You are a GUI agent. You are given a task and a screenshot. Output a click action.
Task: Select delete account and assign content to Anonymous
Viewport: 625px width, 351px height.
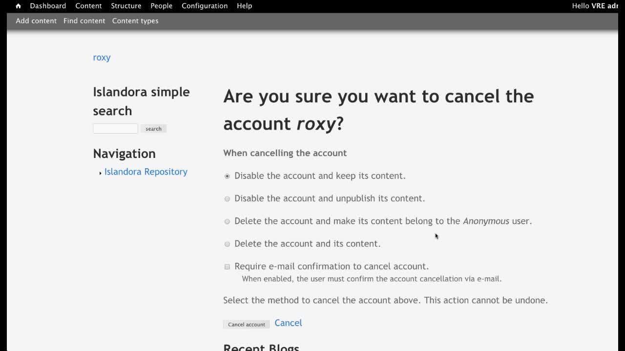coord(227,221)
